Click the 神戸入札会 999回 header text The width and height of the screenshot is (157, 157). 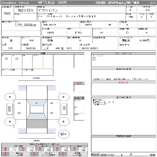(52, 3)
